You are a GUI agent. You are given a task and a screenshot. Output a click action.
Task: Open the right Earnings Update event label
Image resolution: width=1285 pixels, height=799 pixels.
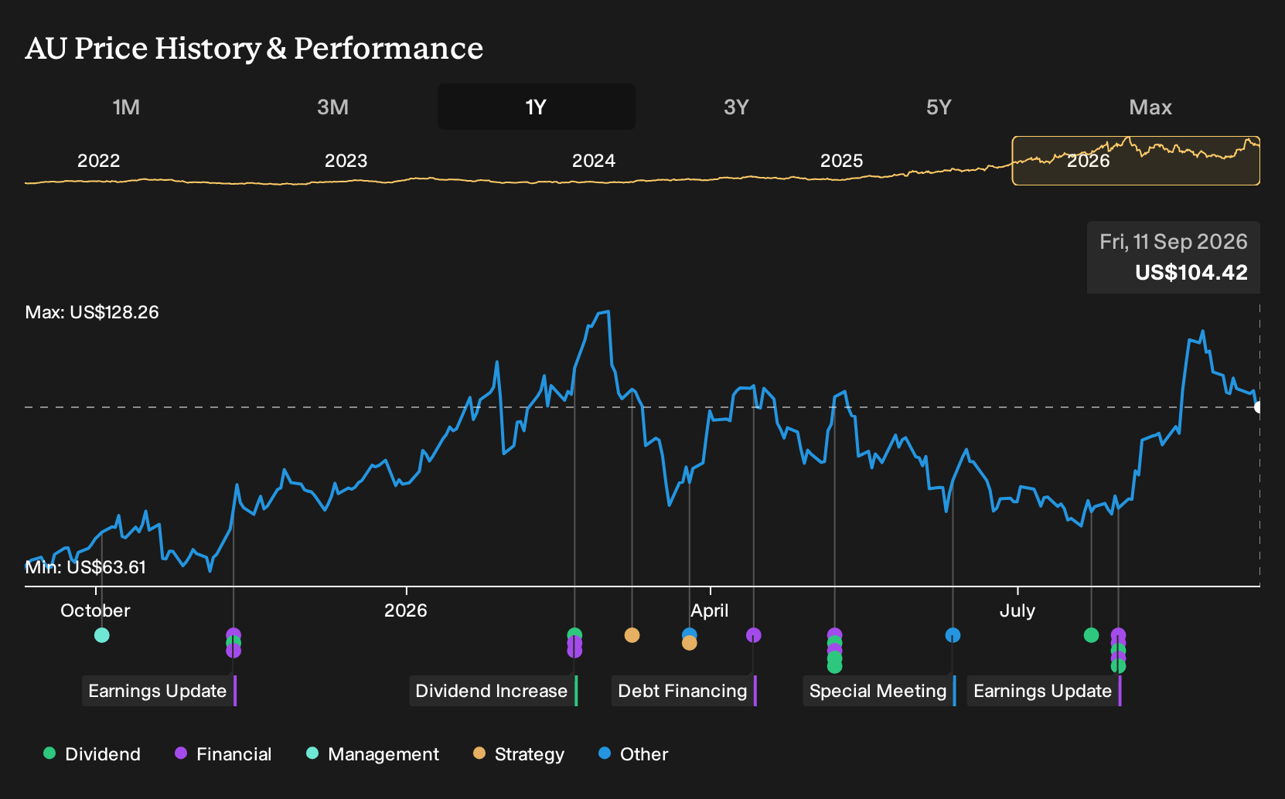click(1043, 691)
